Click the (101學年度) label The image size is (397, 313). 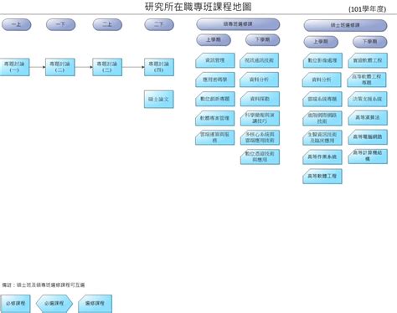(x=367, y=9)
